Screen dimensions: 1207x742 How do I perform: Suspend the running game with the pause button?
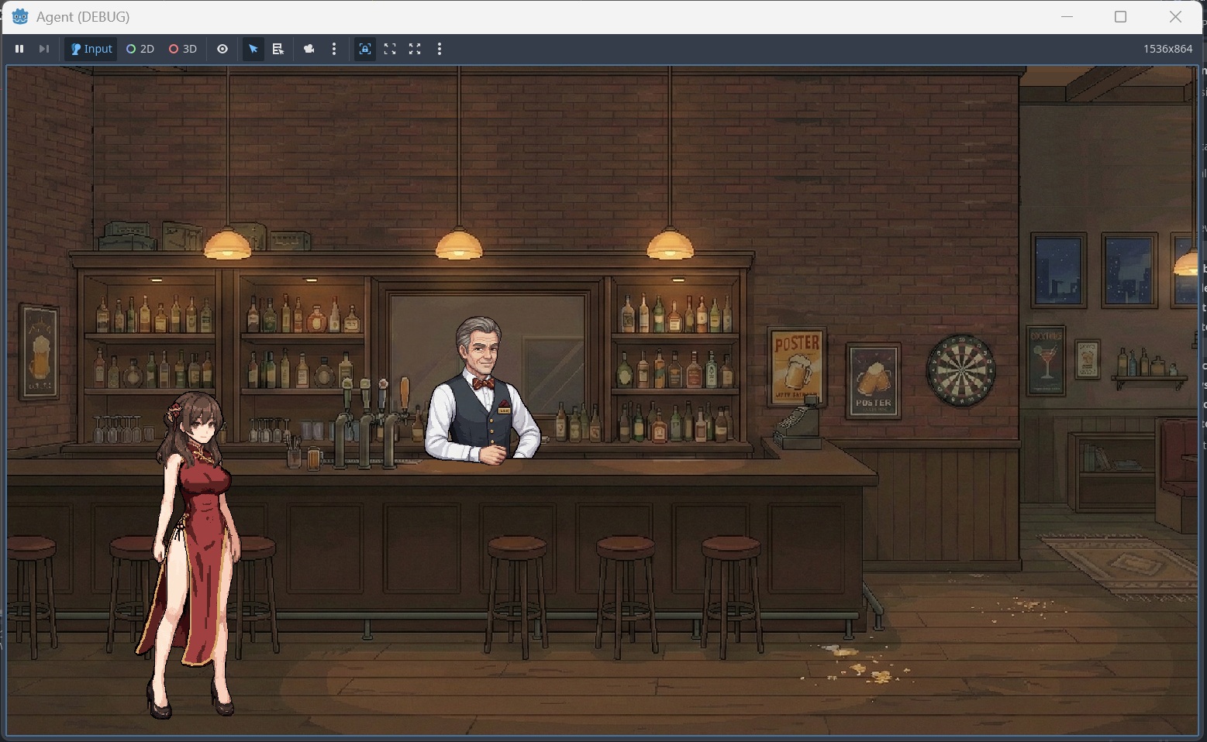(x=19, y=49)
